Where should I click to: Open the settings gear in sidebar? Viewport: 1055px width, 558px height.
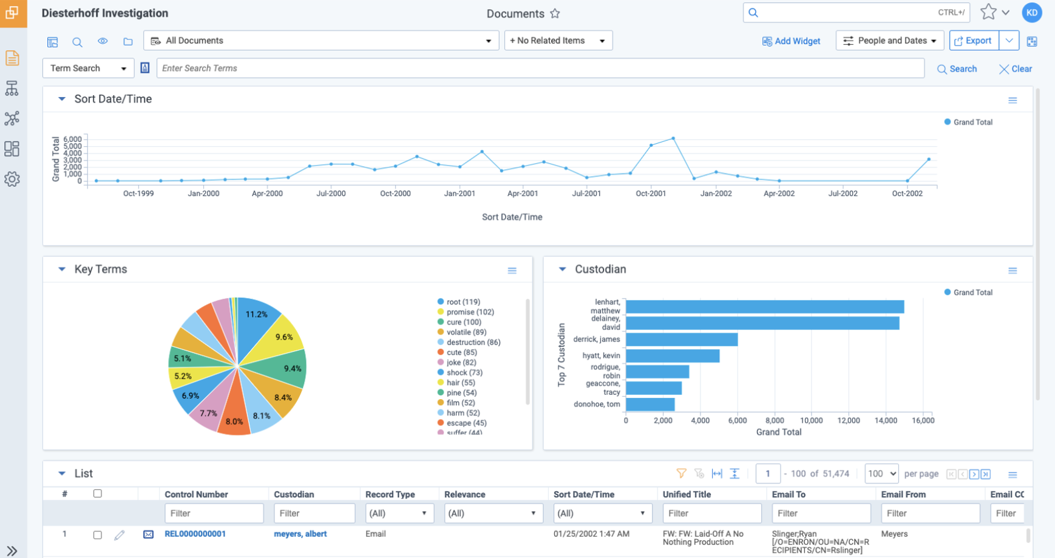coord(12,179)
